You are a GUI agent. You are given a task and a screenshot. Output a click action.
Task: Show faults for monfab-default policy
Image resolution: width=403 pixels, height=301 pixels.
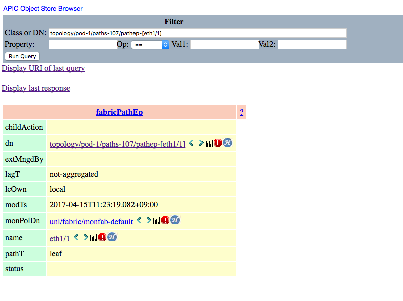tap(165, 221)
